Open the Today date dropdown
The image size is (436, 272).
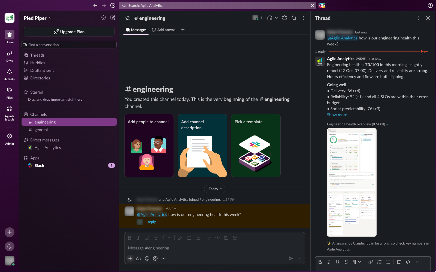pyautogui.click(x=215, y=189)
